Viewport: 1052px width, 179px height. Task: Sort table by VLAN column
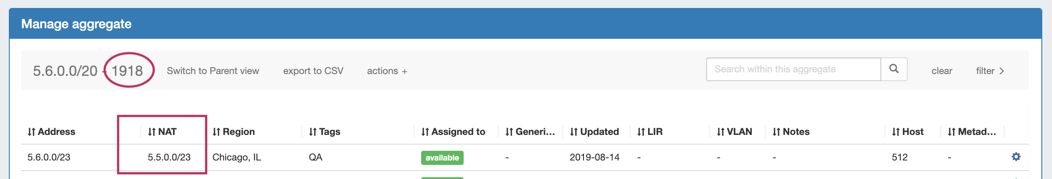(734, 132)
